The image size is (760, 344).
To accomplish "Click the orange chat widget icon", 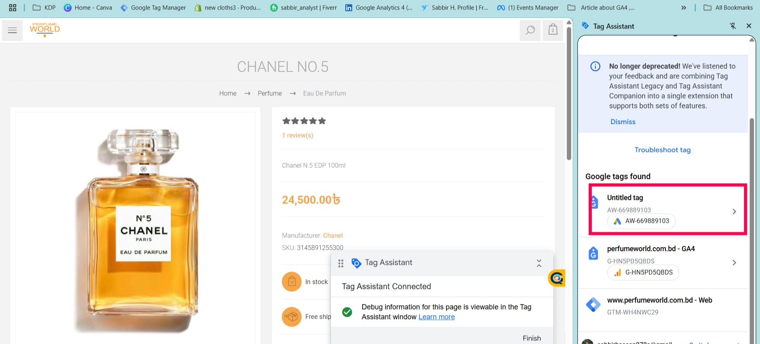I will click(557, 278).
